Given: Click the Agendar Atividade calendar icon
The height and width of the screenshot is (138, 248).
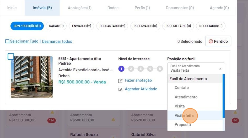Looking at the screenshot, I should 120,89.
